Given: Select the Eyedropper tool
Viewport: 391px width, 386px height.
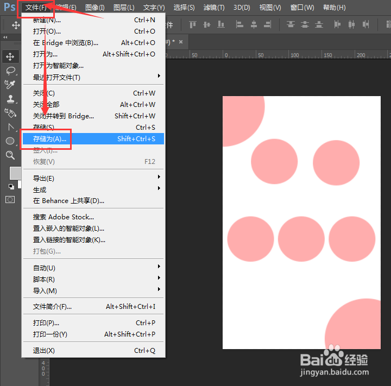Looking at the screenshot, I should point(10,85).
